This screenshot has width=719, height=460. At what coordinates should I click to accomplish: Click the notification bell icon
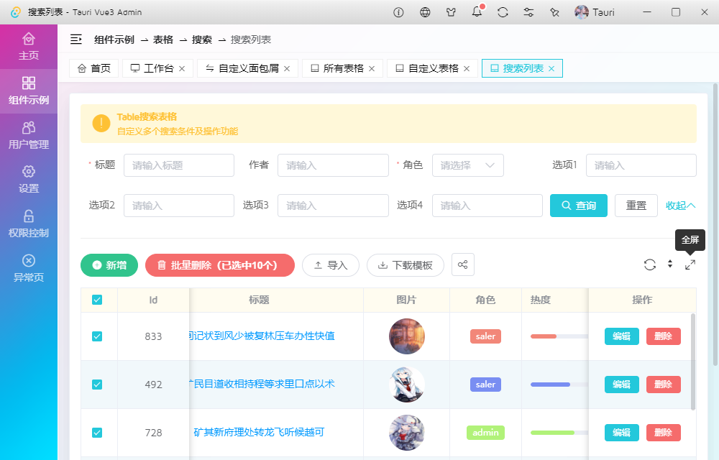point(477,12)
